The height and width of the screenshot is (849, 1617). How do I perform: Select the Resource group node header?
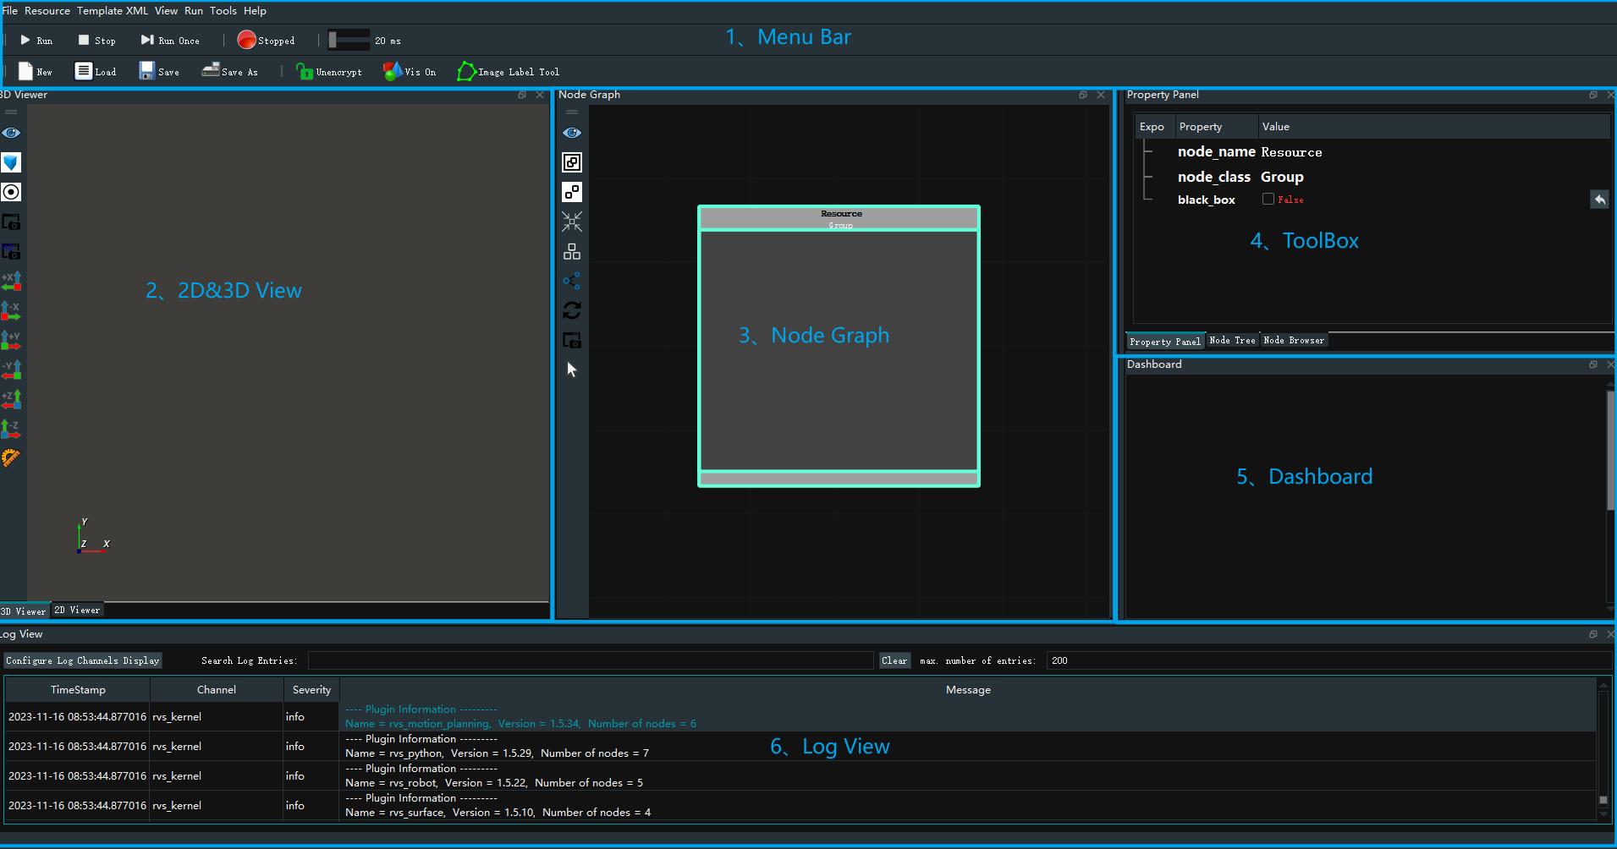pos(839,218)
